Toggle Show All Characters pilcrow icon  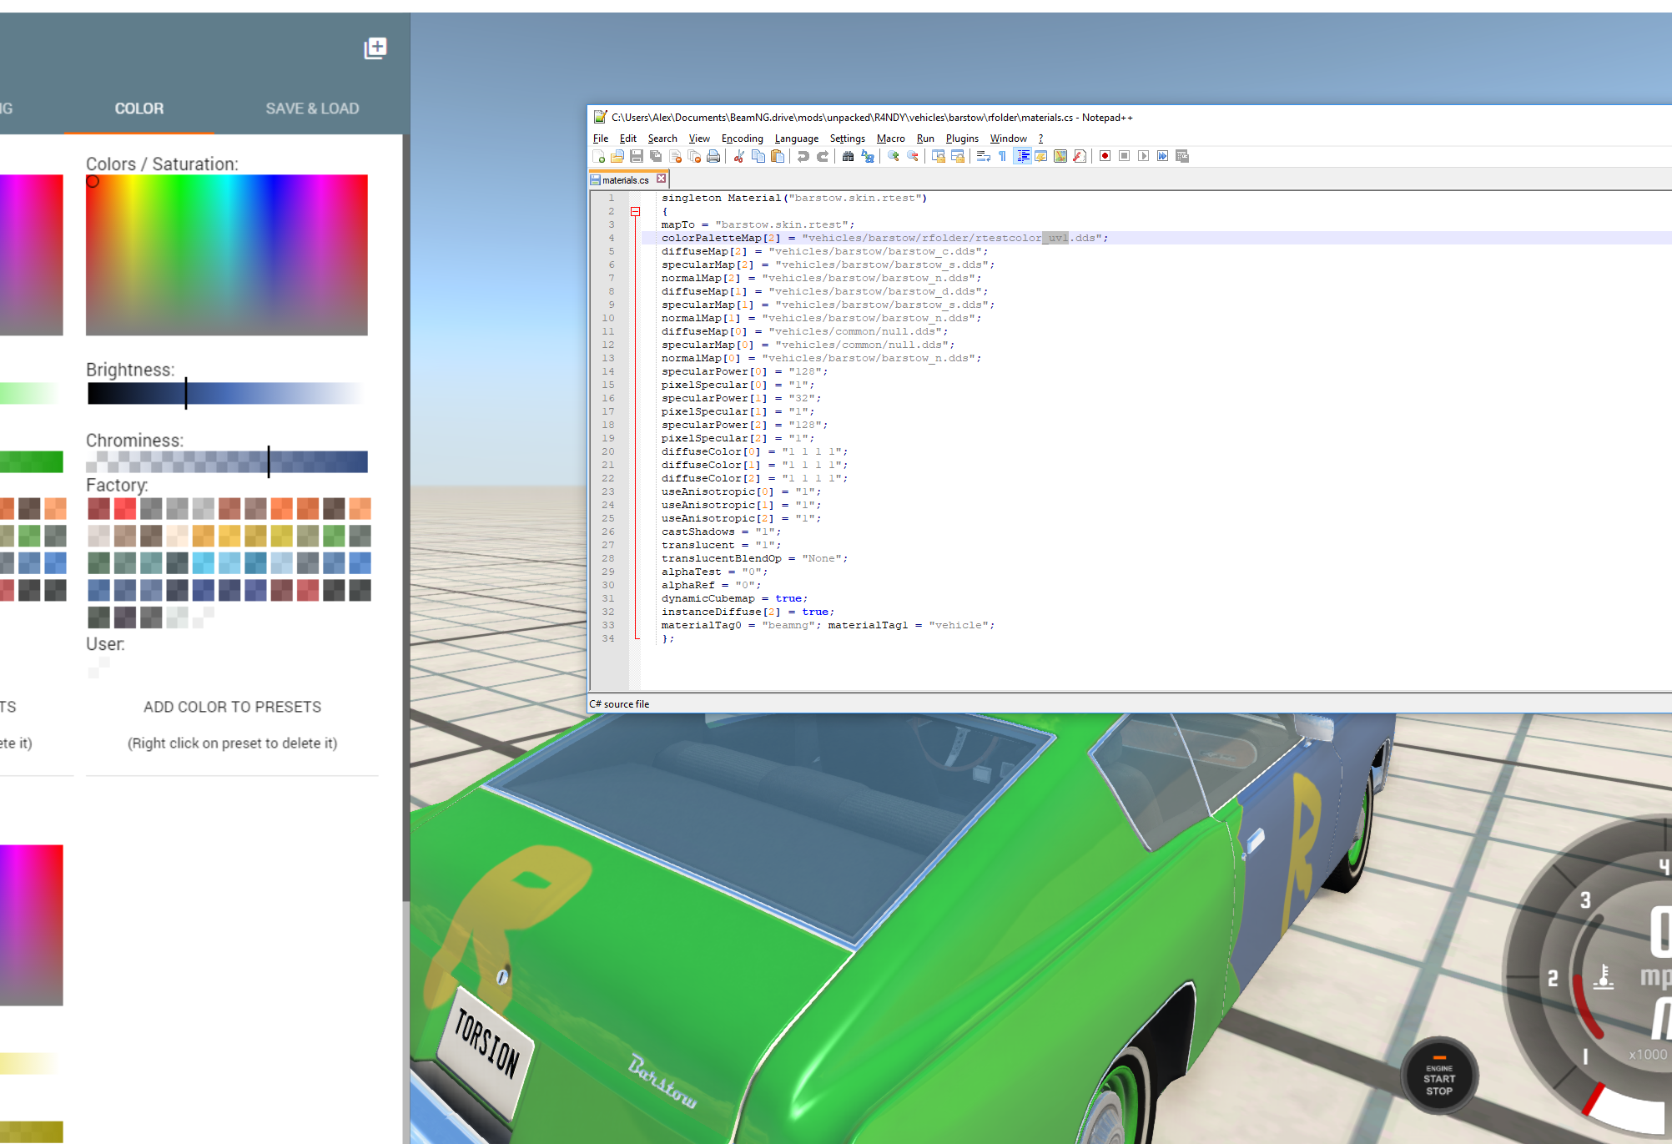tap(1002, 156)
